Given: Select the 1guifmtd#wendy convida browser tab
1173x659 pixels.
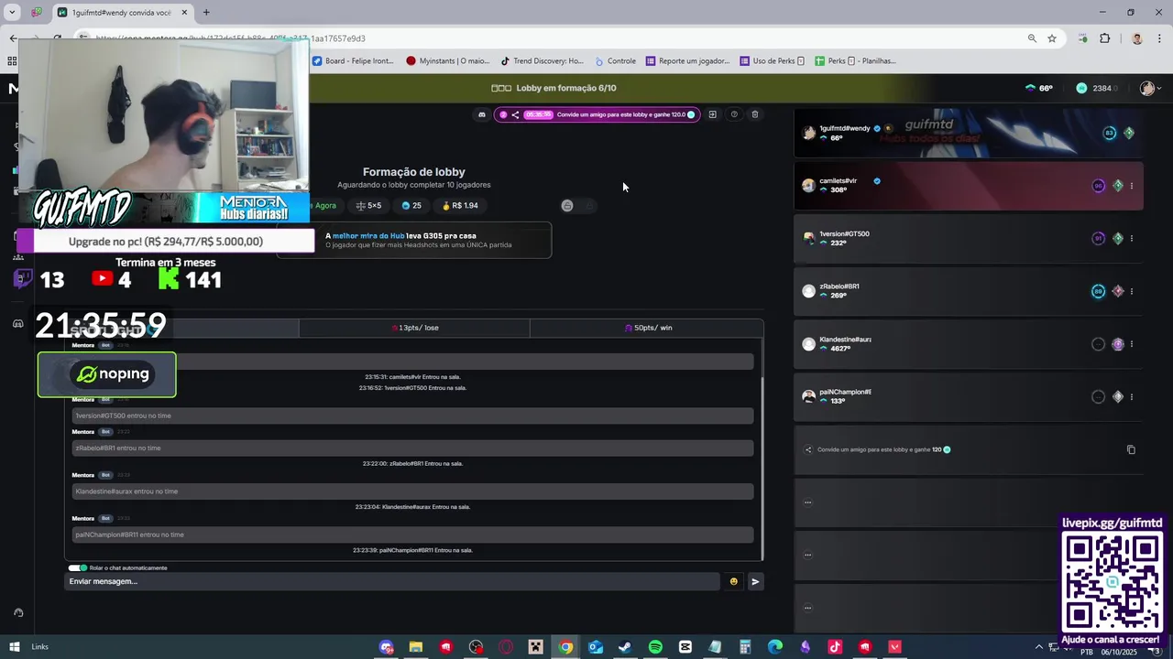Looking at the screenshot, I should click(x=123, y=13).
